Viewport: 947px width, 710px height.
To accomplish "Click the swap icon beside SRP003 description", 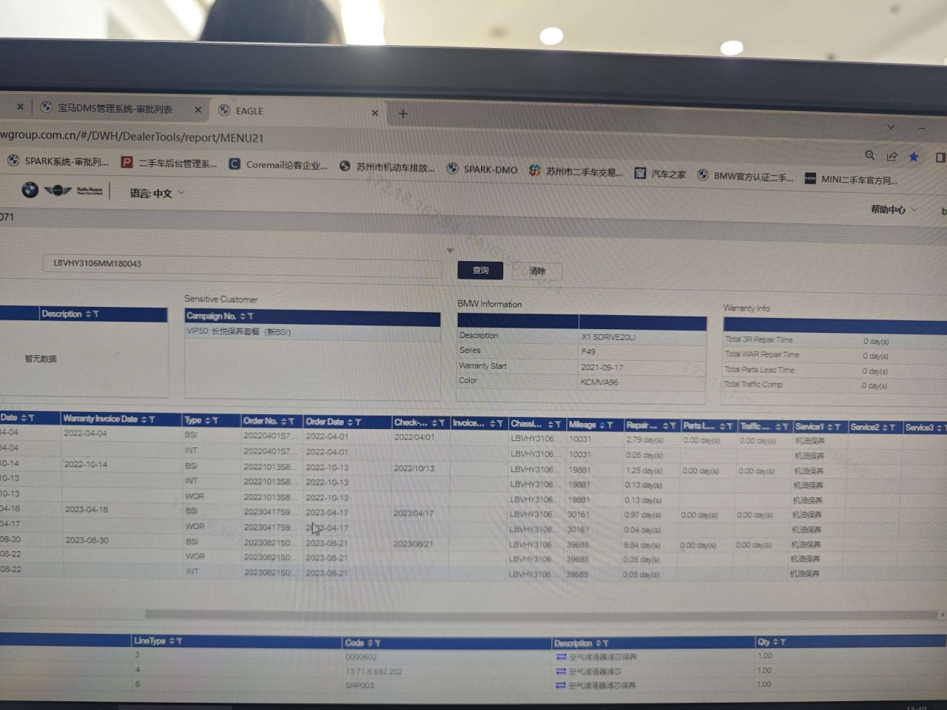I will (x=561, y=685).
